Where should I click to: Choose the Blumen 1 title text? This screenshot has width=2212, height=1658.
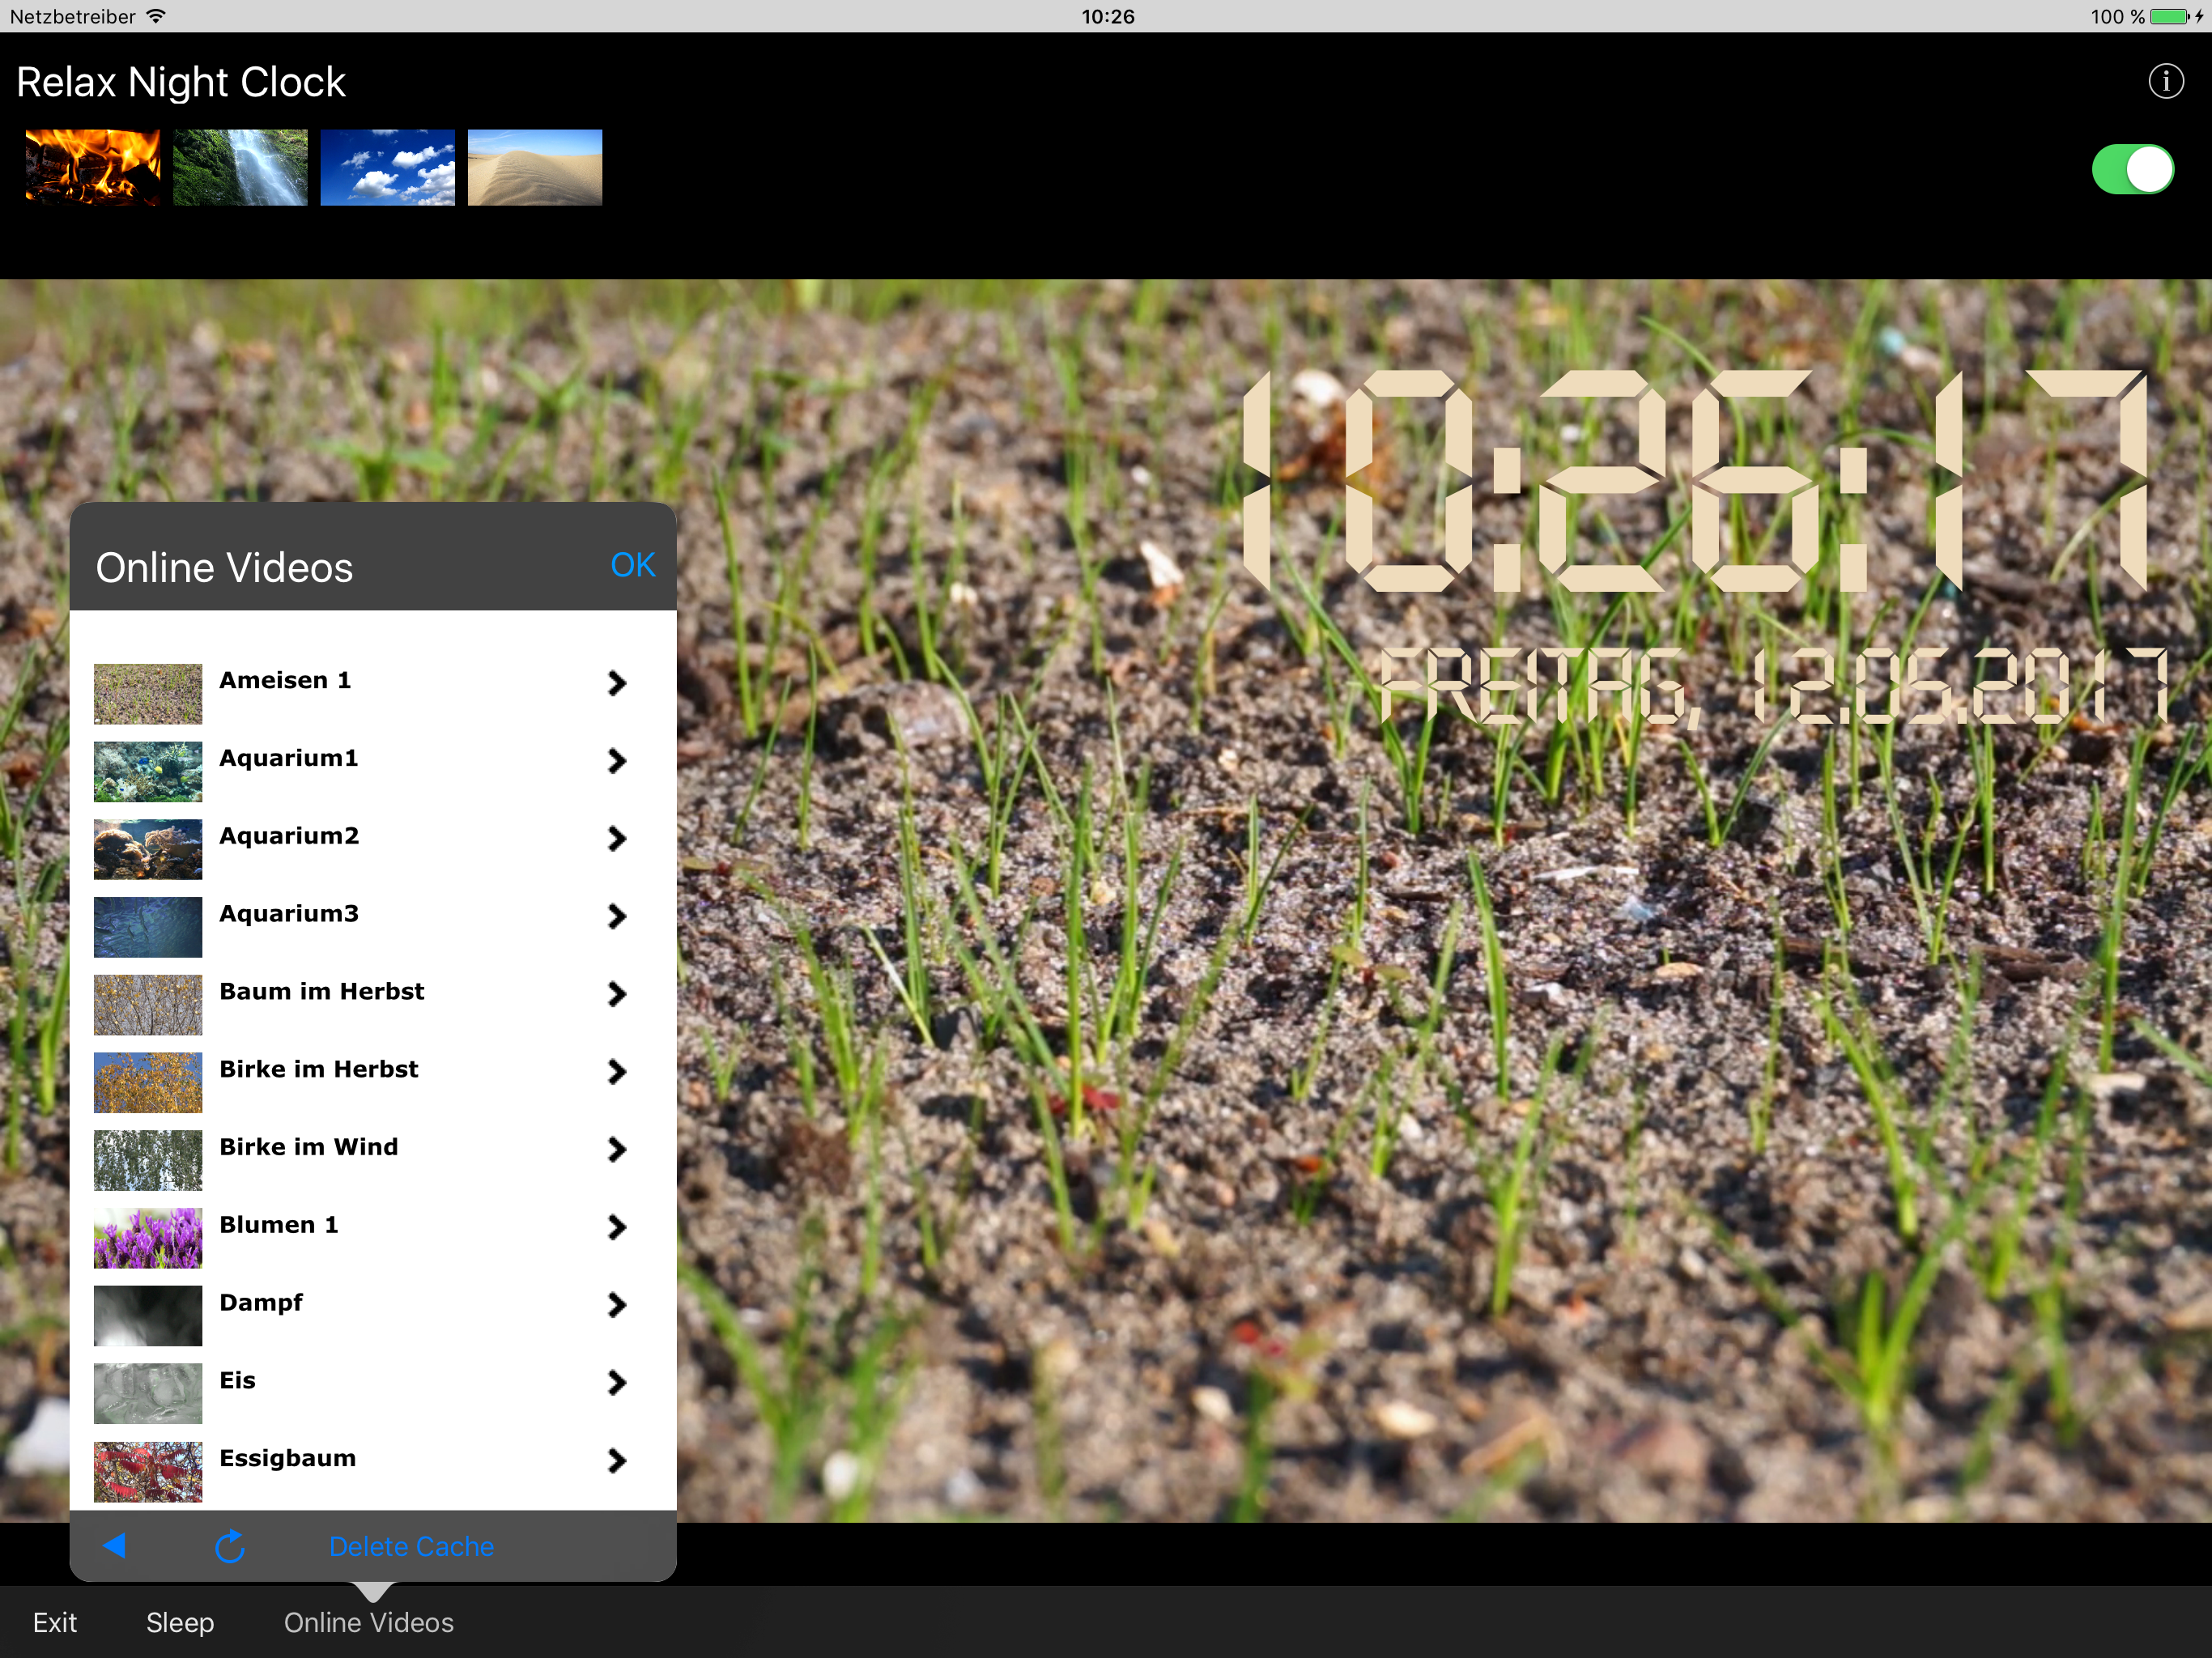coord(279,1225)
